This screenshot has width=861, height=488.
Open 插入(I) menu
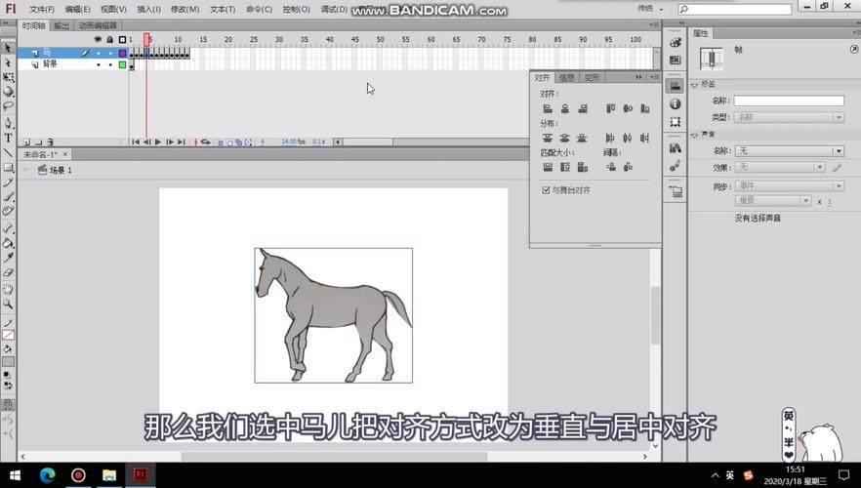[x=148, y=10]
